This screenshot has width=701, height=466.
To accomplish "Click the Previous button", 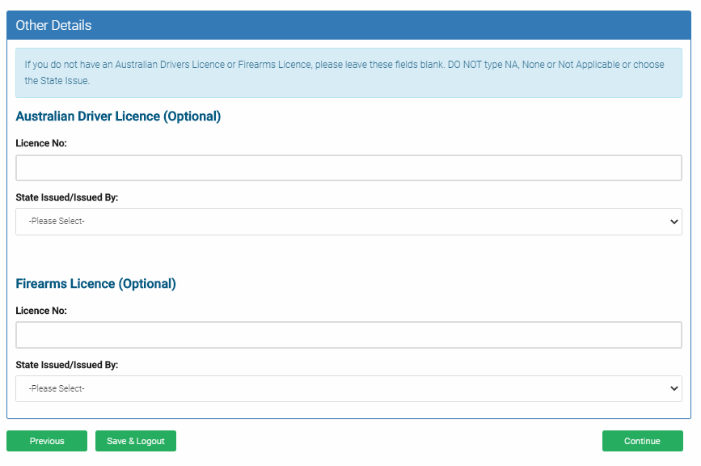I will 46,441.
